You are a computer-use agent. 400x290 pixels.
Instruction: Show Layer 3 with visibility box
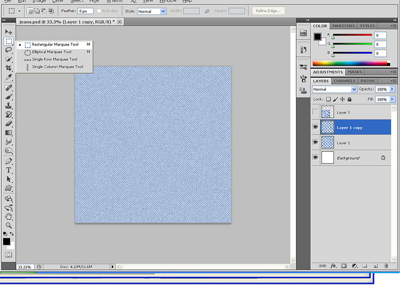pos(316,112)
